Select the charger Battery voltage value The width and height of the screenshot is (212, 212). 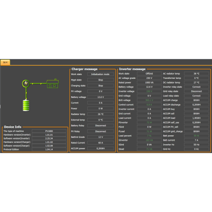click(100, 97)
